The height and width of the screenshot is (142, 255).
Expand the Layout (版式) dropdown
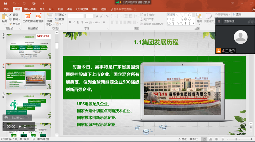(62, 15)
